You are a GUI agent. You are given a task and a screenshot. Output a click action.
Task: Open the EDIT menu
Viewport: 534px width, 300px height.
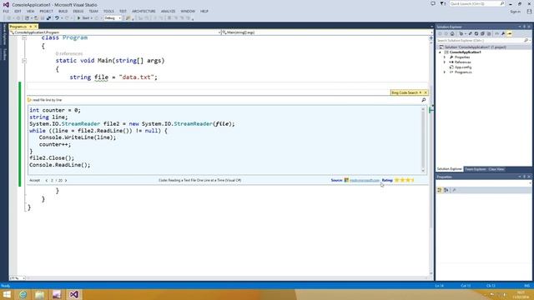click(18, 11)
